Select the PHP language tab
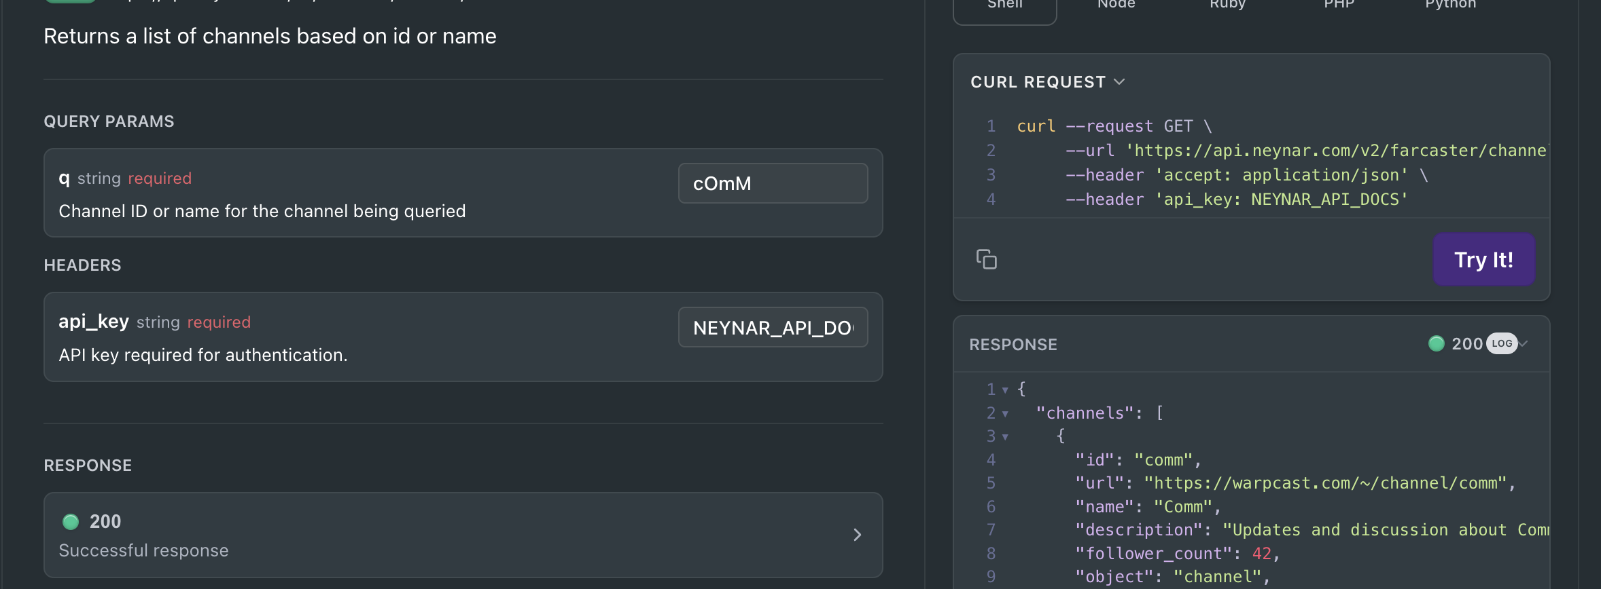 coord(1339,5)
